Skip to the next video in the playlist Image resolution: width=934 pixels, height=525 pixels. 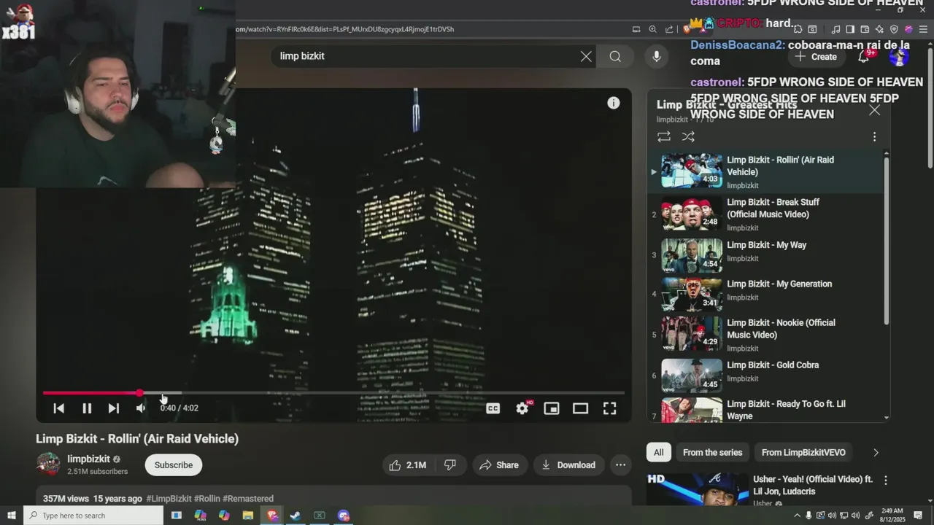pyautogui.click(x=114, y=408)
